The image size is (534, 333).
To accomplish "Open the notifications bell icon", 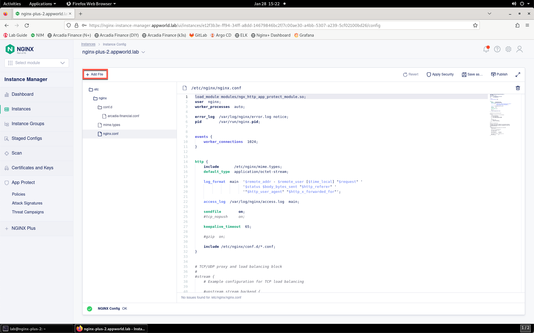I will click(x=486, y=49).
